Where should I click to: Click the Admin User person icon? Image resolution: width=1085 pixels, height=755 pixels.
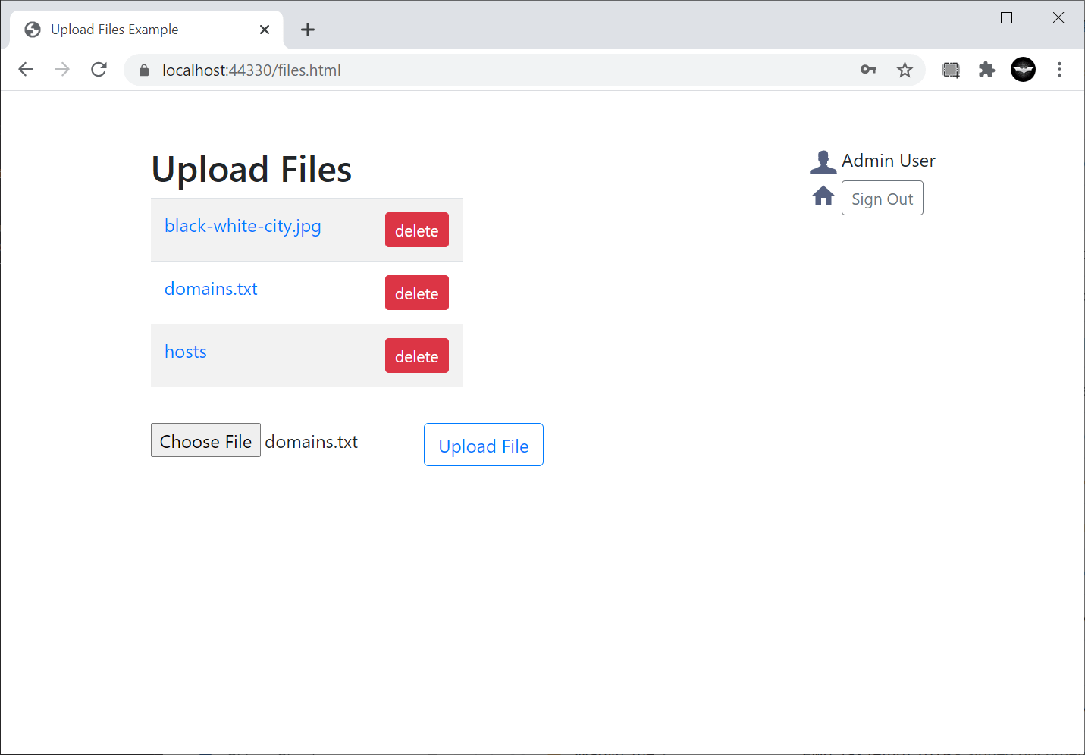(x=823, y=161)
